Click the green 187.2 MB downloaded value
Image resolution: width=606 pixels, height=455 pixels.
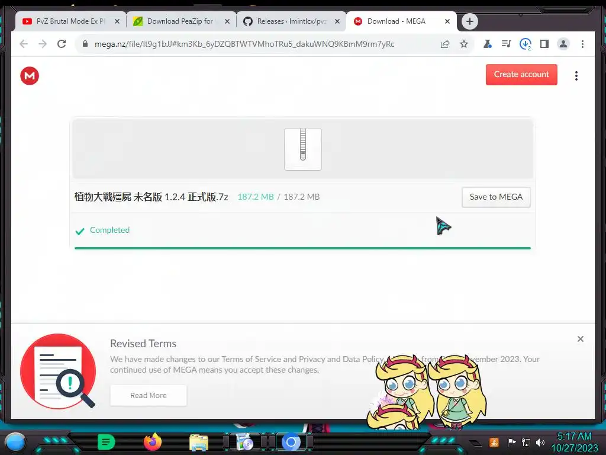256,197
